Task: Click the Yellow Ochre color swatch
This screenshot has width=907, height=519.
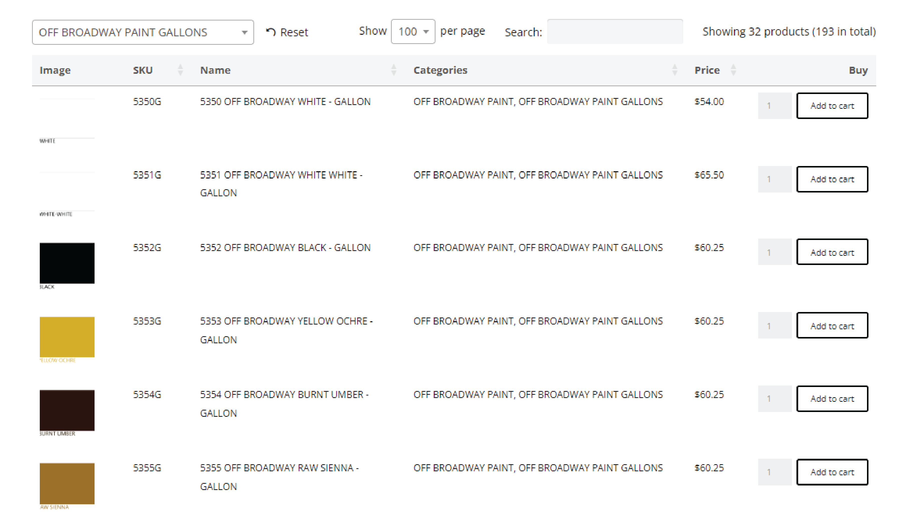Action: (67, 336)
